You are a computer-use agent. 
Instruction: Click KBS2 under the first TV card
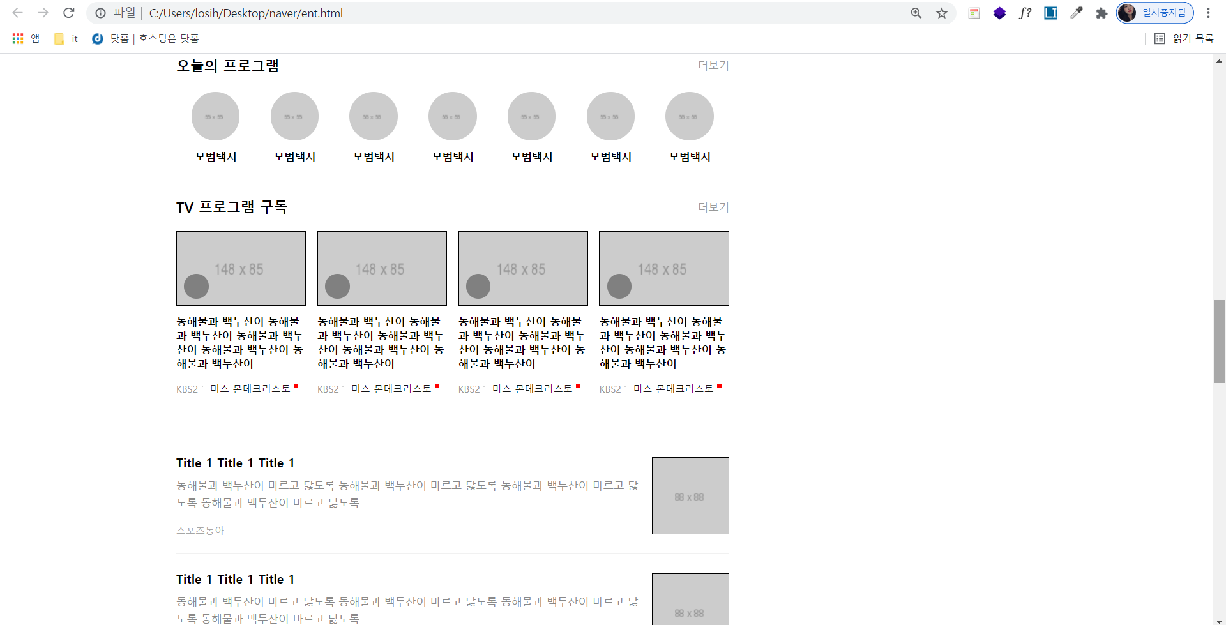187,389
